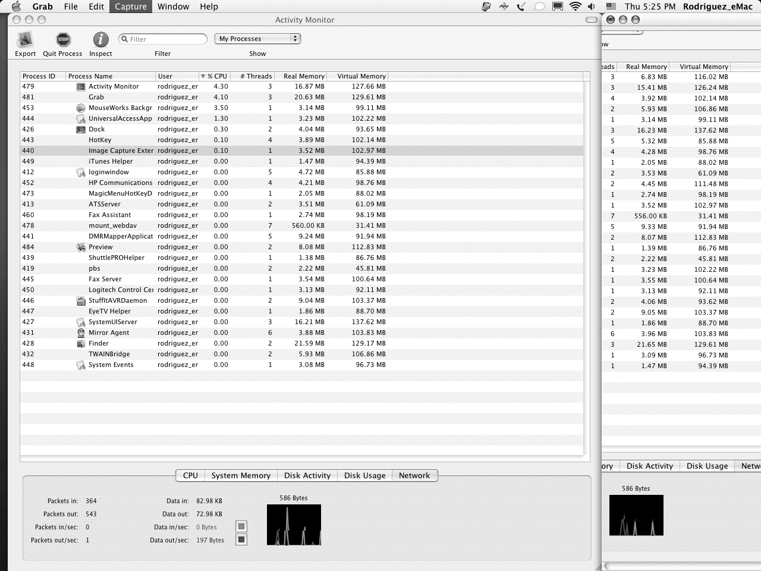Viewport: 761px width, 571px height.
Task: Click the Finder process icon
Action: pyautogui.click(x=81, y=344)
